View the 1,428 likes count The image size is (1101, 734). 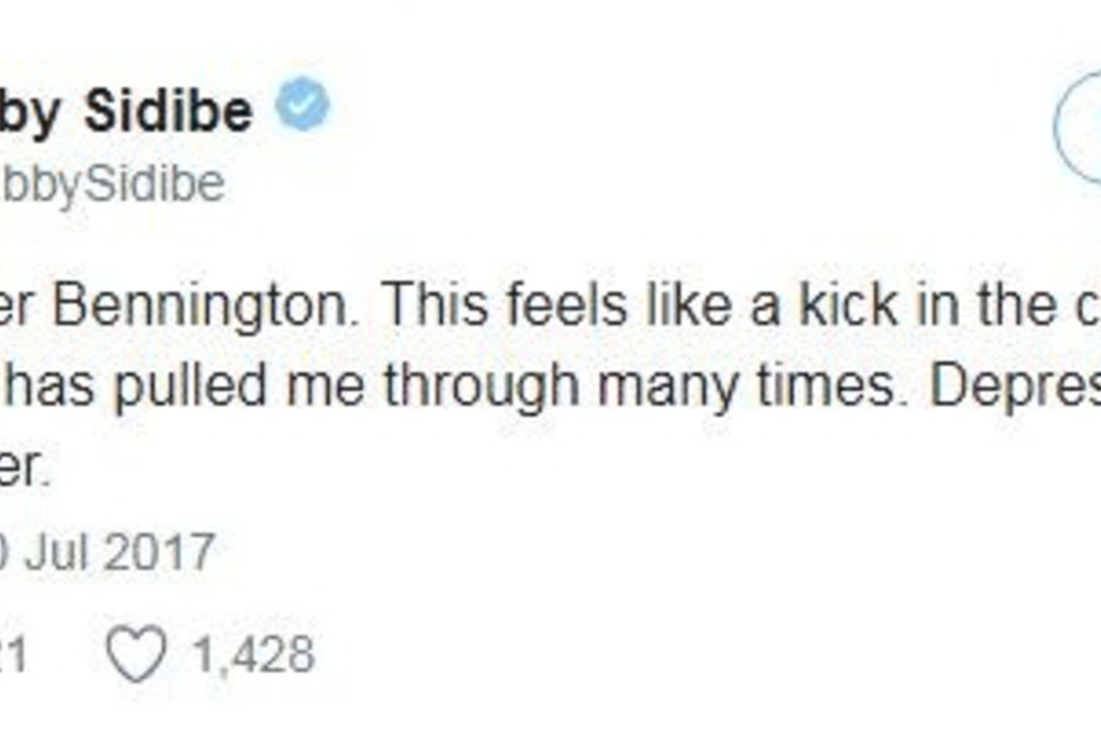(x=254, y=654)
